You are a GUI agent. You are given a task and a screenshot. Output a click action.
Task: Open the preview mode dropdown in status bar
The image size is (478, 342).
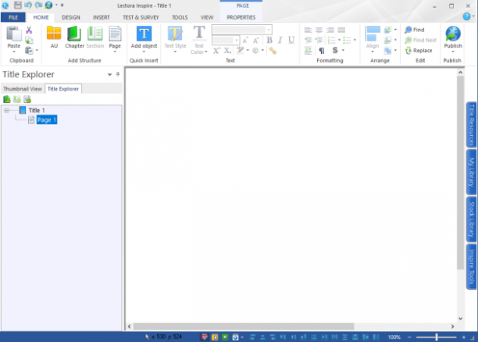point(242,337)
